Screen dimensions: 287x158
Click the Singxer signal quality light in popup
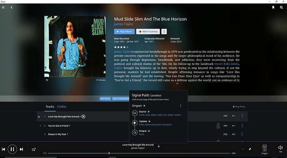tap(144, 106)
